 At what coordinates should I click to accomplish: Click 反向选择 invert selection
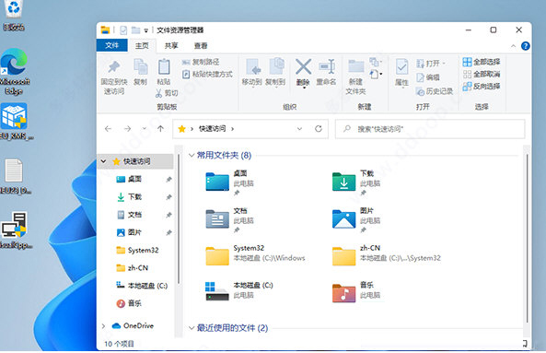click(x=482, y=87)
